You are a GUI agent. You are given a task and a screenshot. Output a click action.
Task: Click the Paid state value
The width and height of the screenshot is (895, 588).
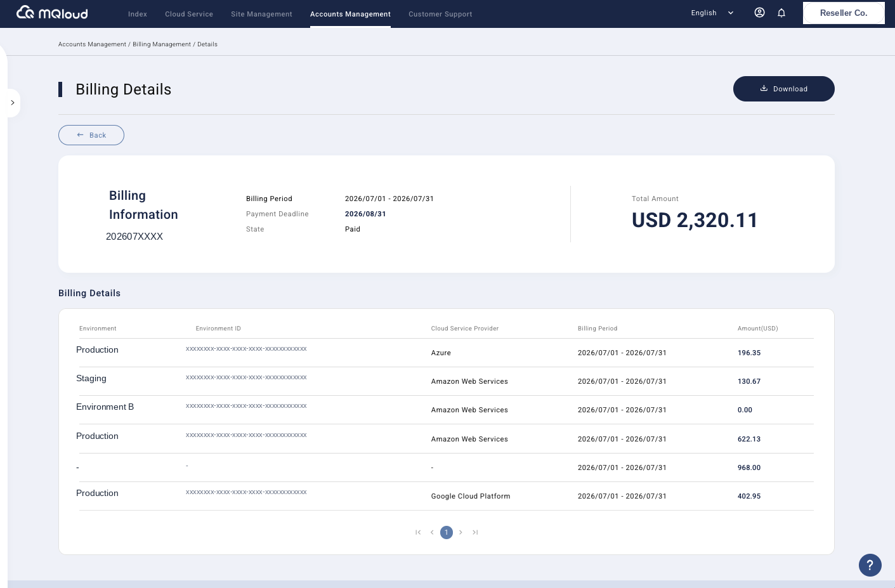tap(353, 229)
